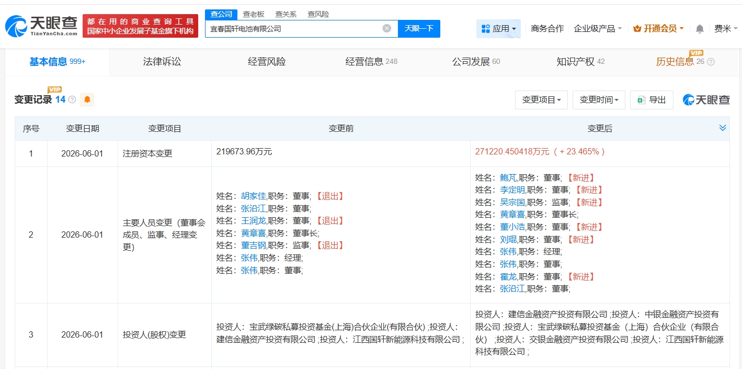Viewport: 742px width, 369px height.
Task: Open the 企业级产品 dropdown
Action: pos(598,29)
